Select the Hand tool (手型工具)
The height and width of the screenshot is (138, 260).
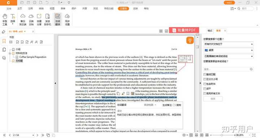[5, 20]
